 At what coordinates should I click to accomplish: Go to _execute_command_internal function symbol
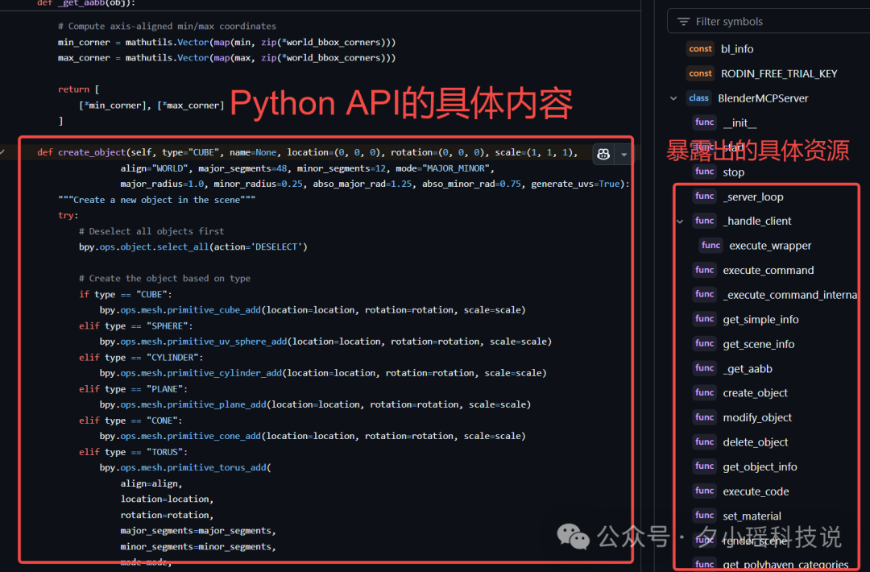click(x=789, y=295)
